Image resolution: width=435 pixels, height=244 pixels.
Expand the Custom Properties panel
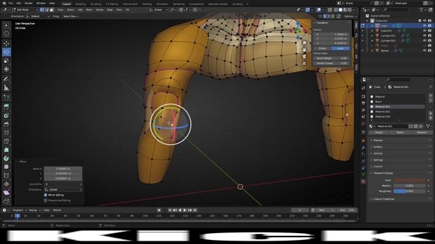point(383,199)
